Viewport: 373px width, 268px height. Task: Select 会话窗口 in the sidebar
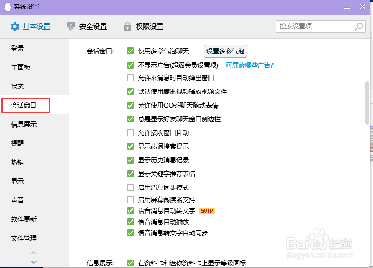pos(24,106)
